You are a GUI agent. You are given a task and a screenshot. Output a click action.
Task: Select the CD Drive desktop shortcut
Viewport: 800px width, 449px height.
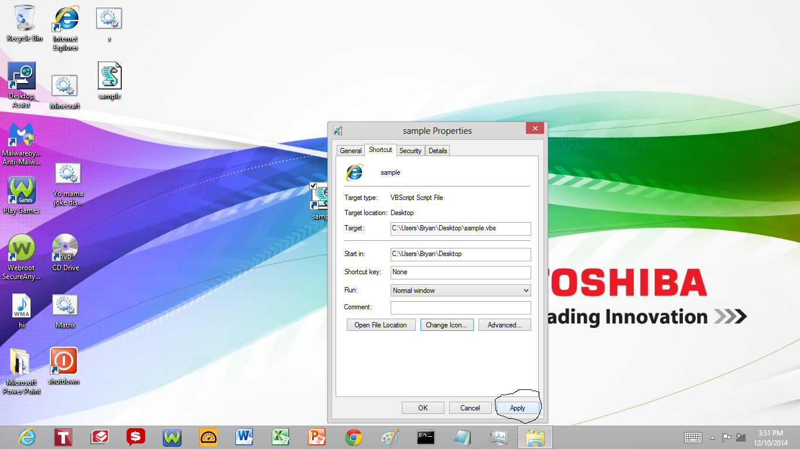pyautogui.click(x=66, y=253)
